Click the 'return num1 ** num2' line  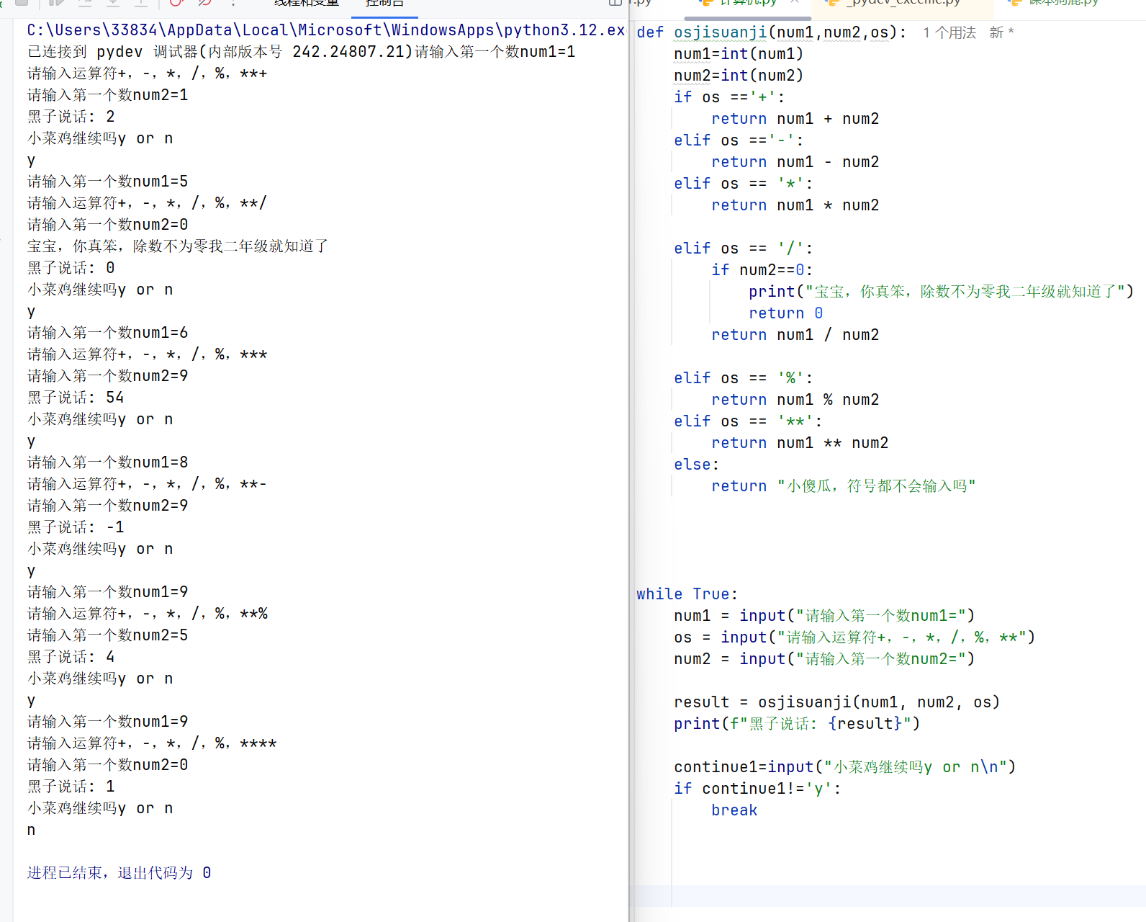(x=800, y=443)
